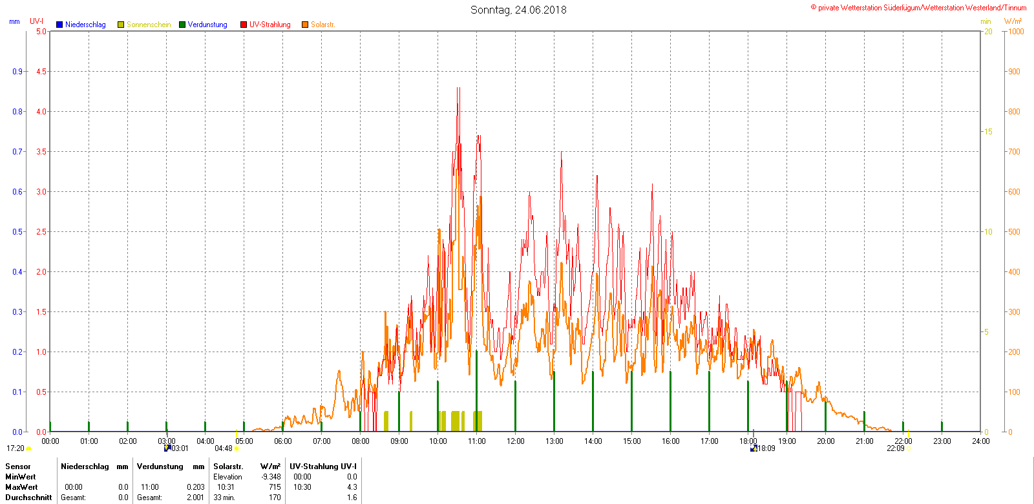Select the UV-Strahlung legend label
The image size is (1034, 504).
click(x=270, y=25)
